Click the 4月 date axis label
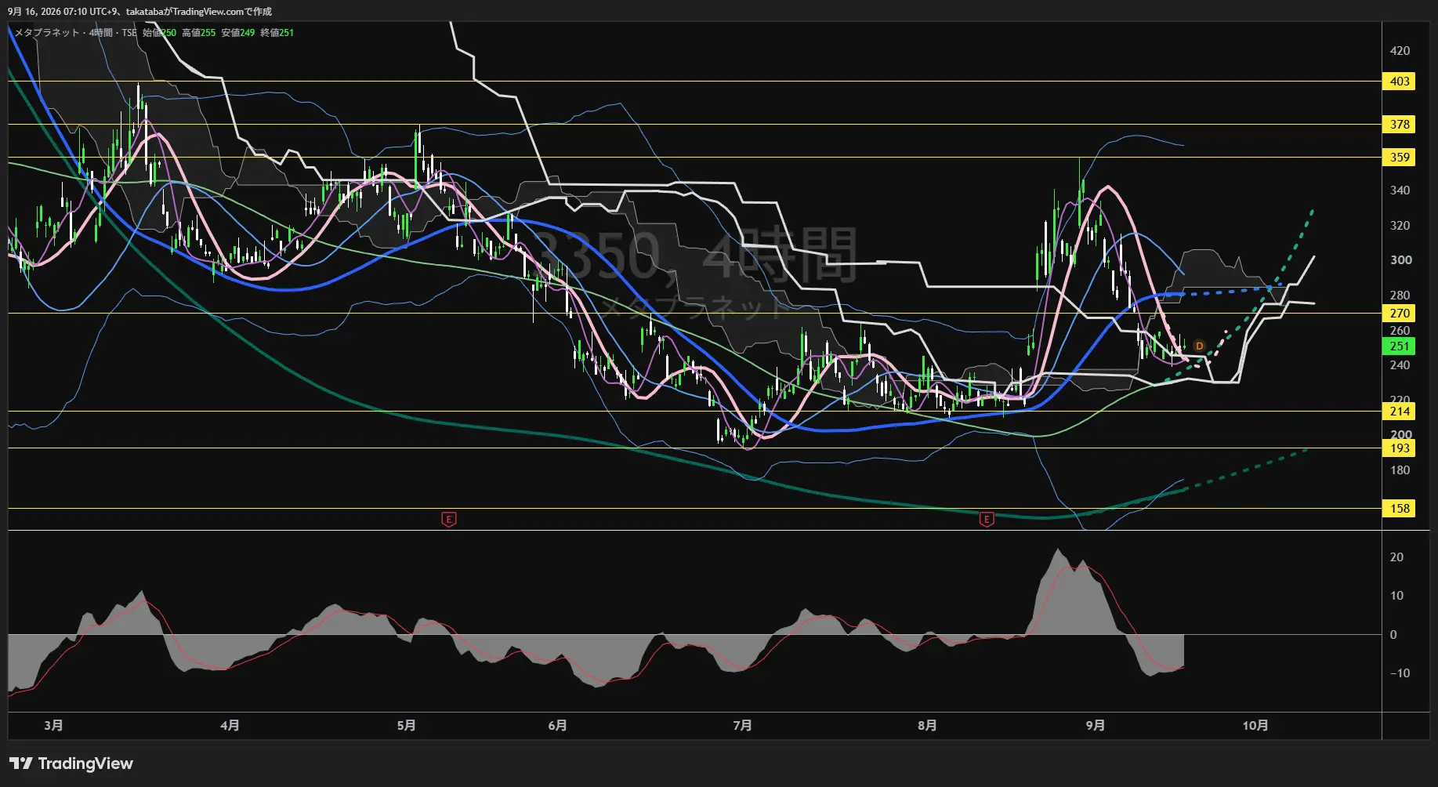This screenshot has height=787, width=1438. pyautogui.click(x=230, y=726)
